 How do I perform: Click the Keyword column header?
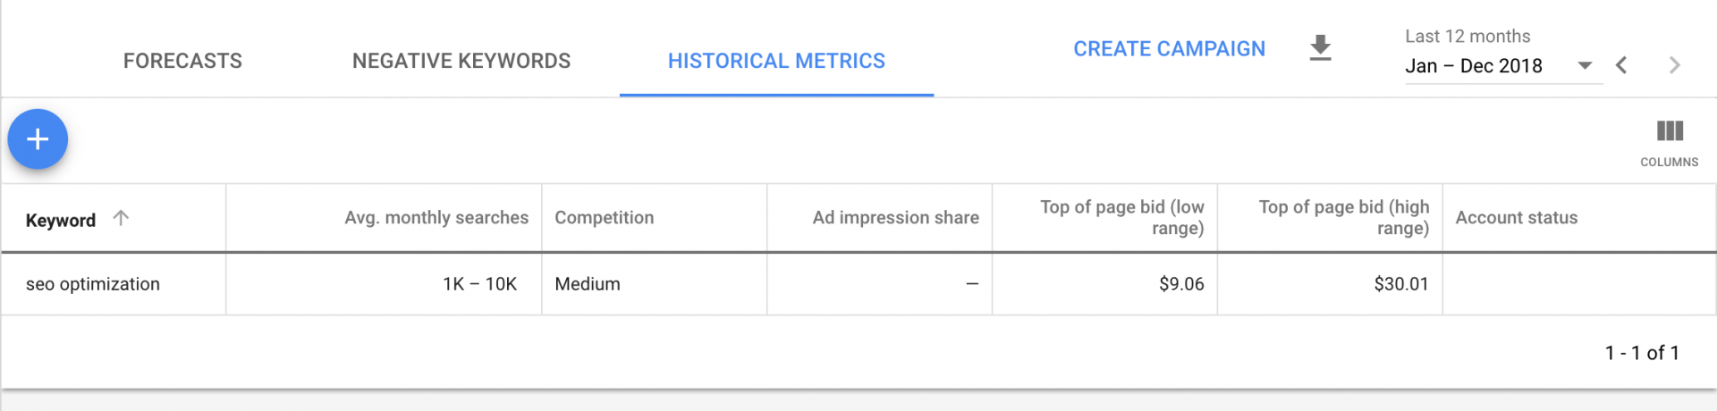60,220
